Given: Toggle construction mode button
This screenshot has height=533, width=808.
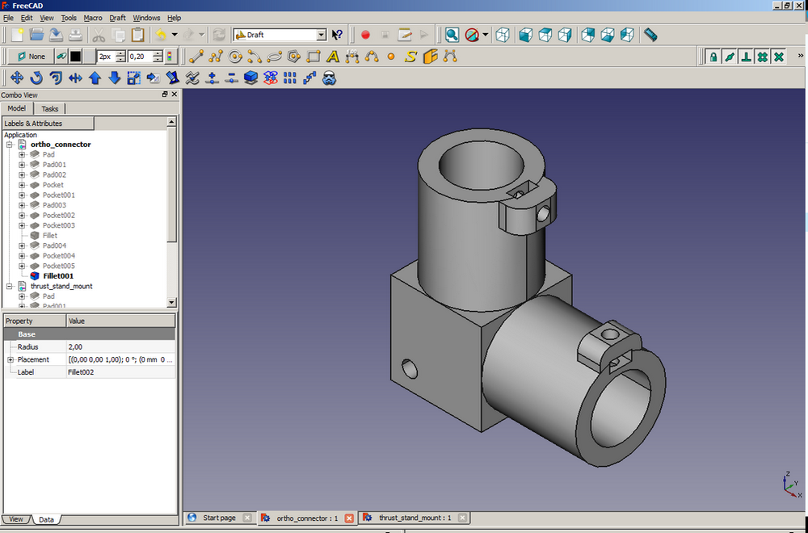Looking at the screenshot, I should coord(61,57).
